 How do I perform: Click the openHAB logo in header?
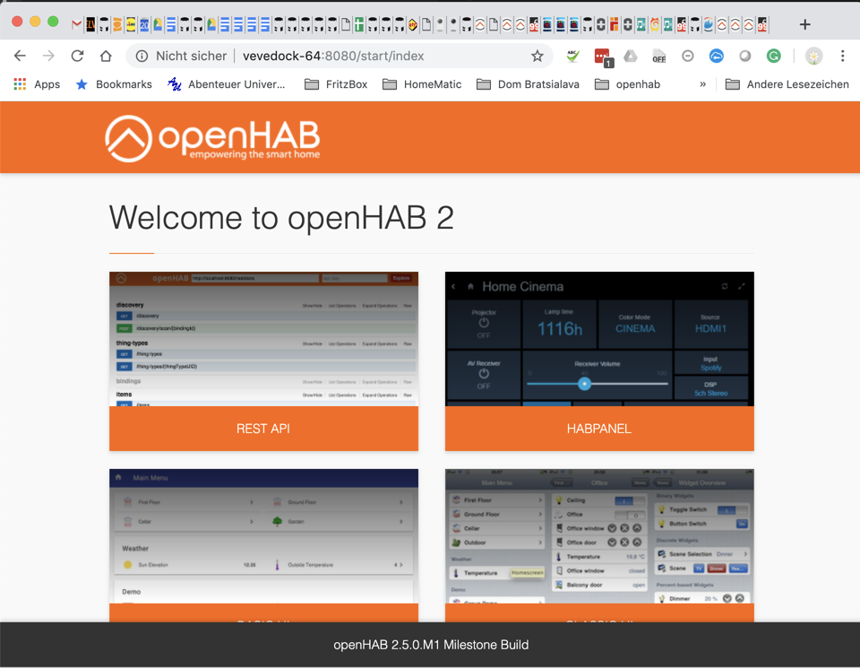[212, 138]
